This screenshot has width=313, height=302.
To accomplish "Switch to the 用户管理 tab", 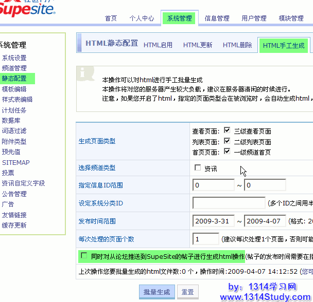I will pos(254,18).
